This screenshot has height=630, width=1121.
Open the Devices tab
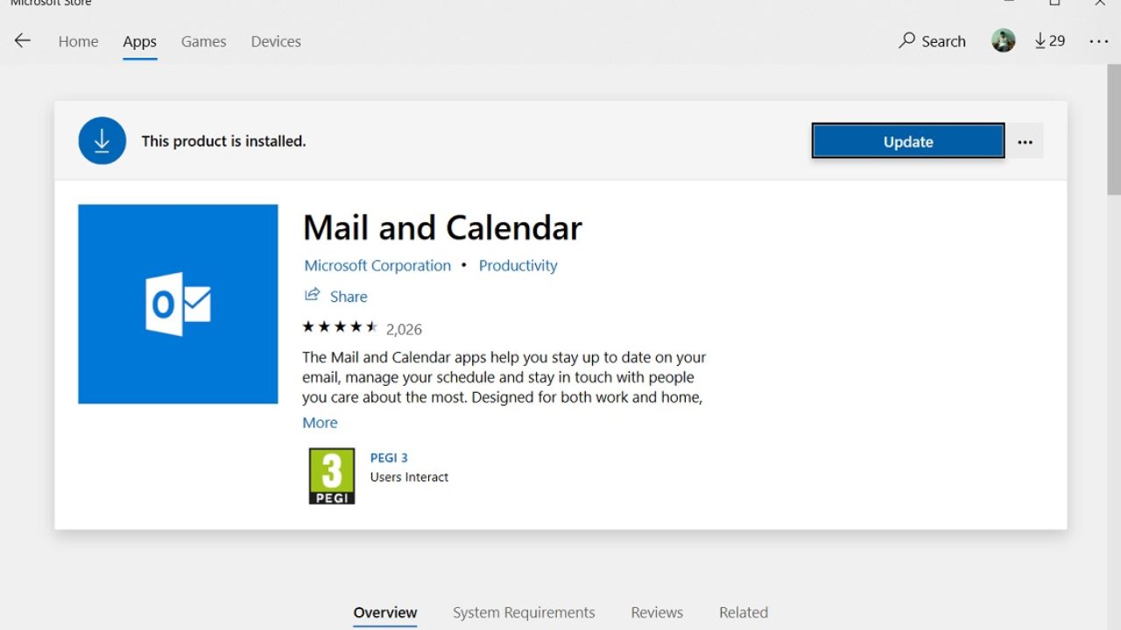[276, 41]
